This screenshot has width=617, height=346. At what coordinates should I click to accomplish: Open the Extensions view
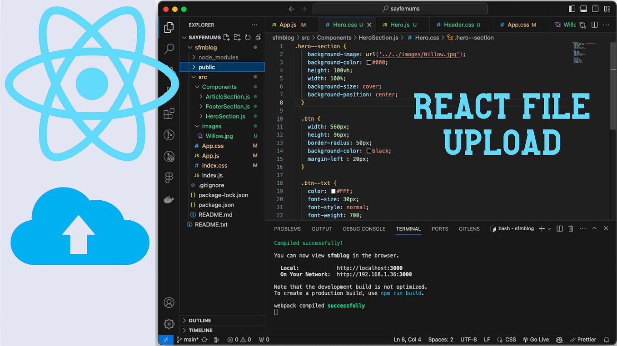(169, 114)
